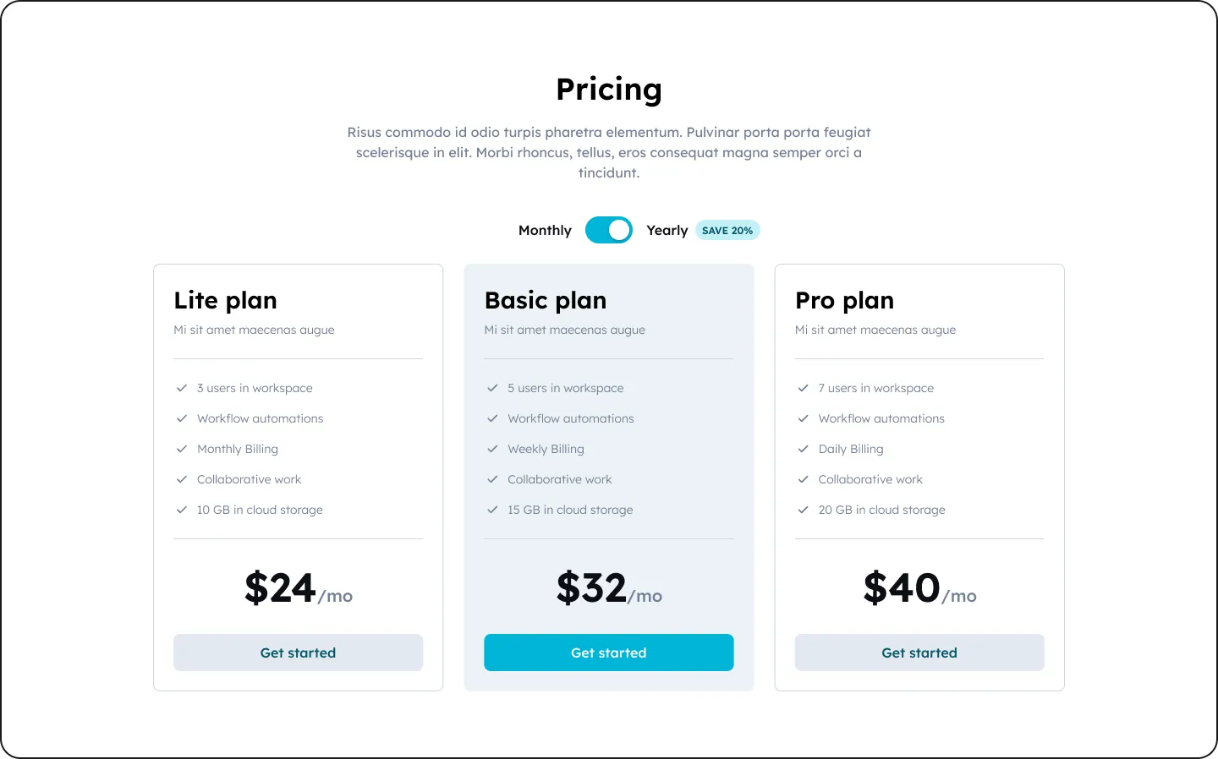1218x759 pixels.
Task: Click checkmark next to 5 users in workspace
Action: coord(492,388)
